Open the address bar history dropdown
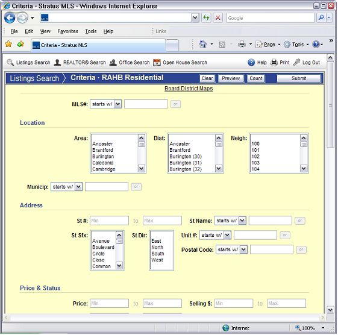This screenshot has width=338, height=335. coord(195,18)
